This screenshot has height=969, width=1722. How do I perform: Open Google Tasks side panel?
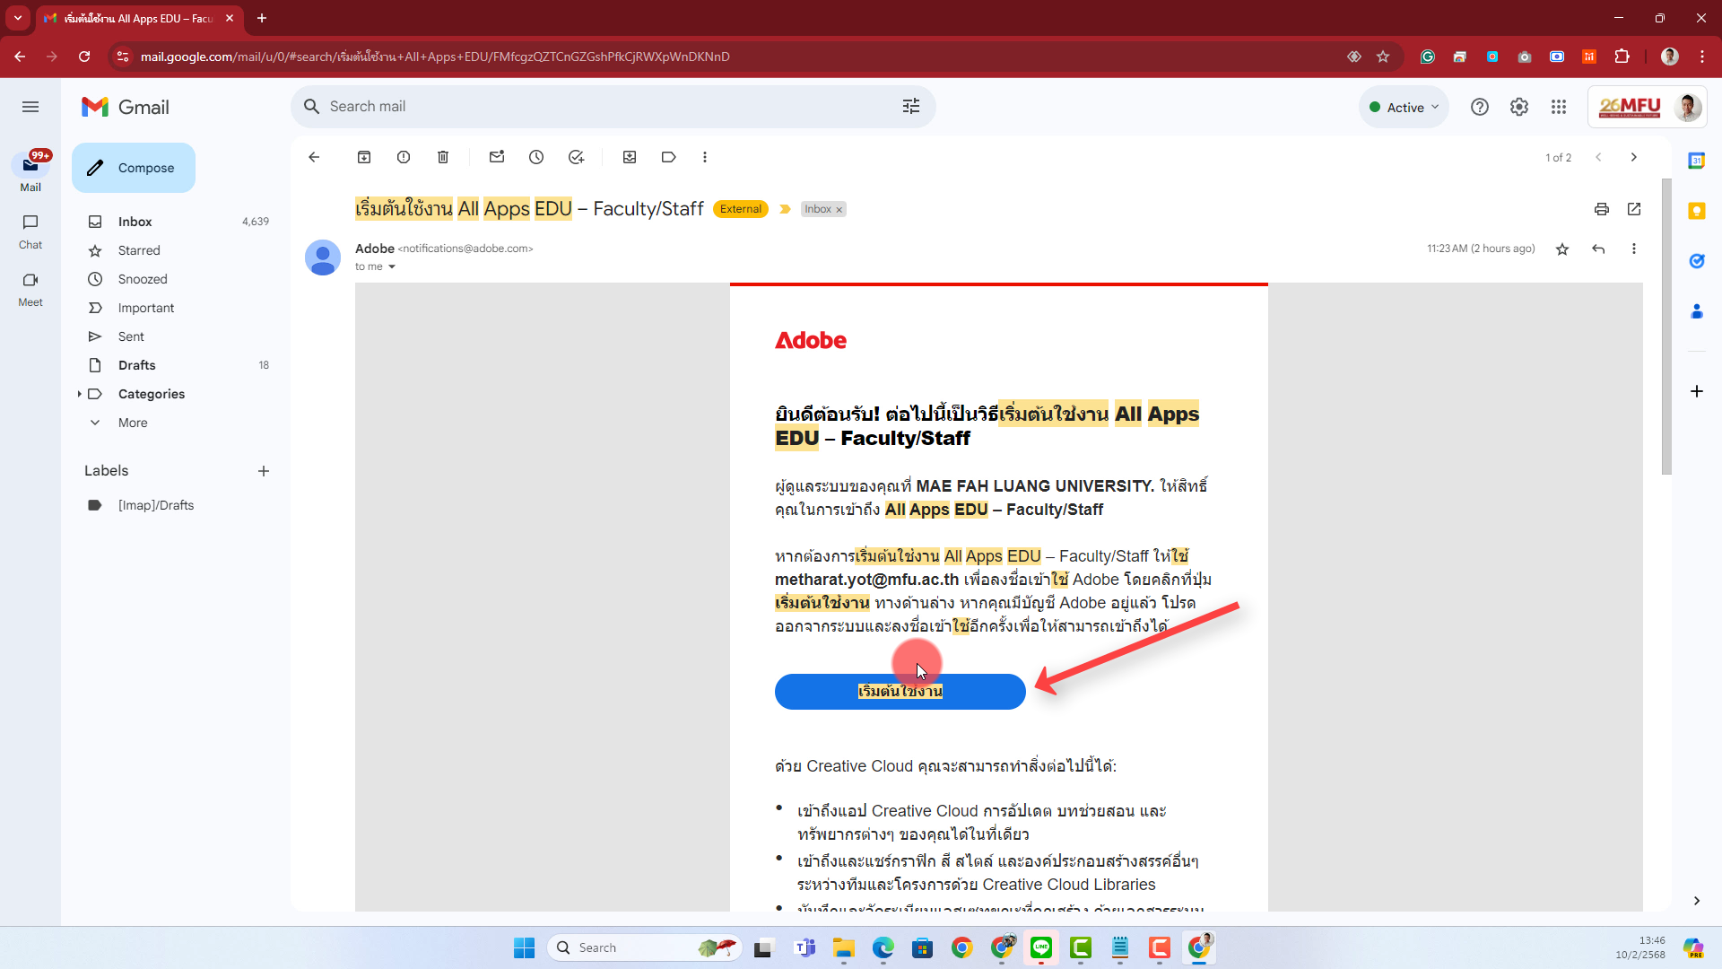(1697, 261)
